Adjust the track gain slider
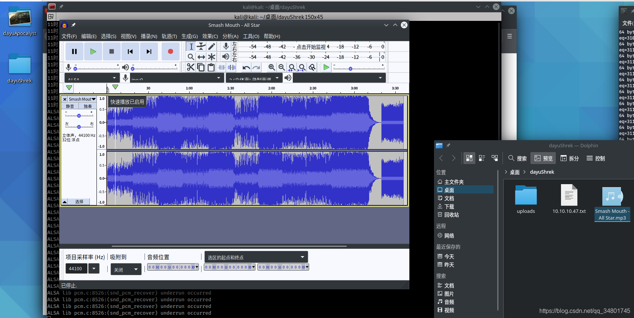The height and width of the screenshot is (318, 634). [x=79, y=114]
